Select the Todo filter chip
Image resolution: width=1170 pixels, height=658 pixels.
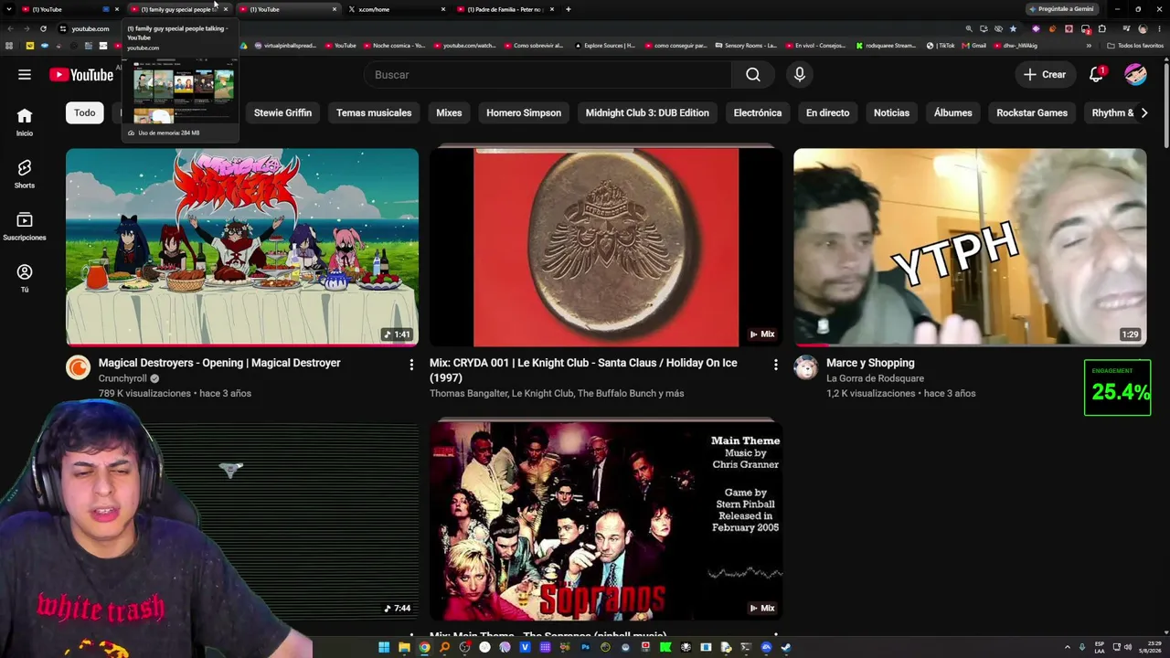pos(85,112)
